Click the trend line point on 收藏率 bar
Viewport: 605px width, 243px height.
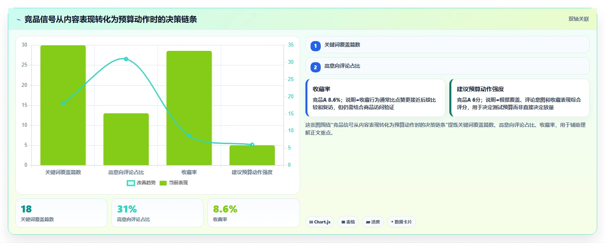[189, 136]
